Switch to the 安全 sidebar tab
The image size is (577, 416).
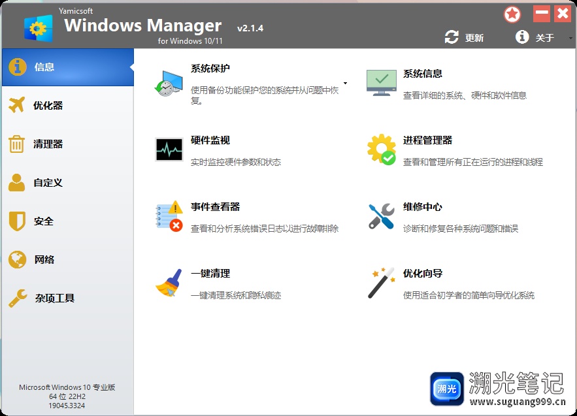click(68, 221)
